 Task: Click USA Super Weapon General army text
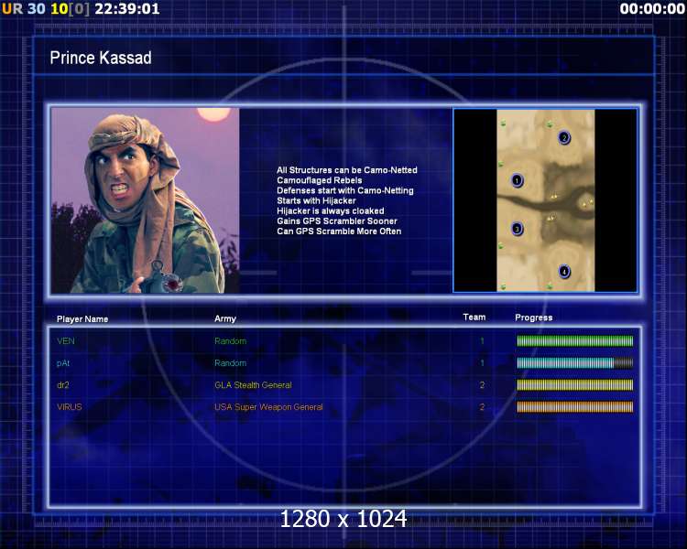click(268, 406)
